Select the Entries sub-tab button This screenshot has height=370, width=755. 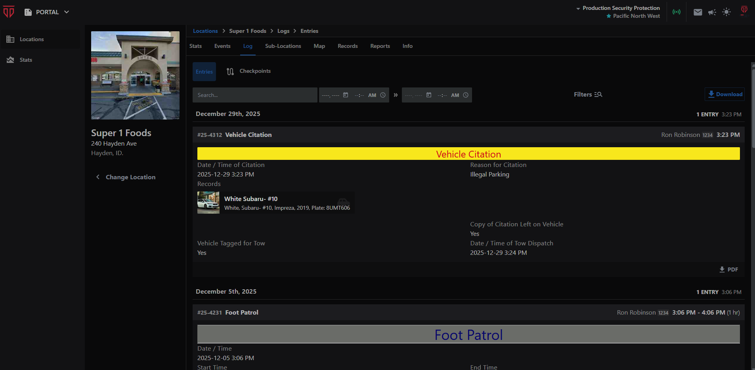click(x=204, y=72)
